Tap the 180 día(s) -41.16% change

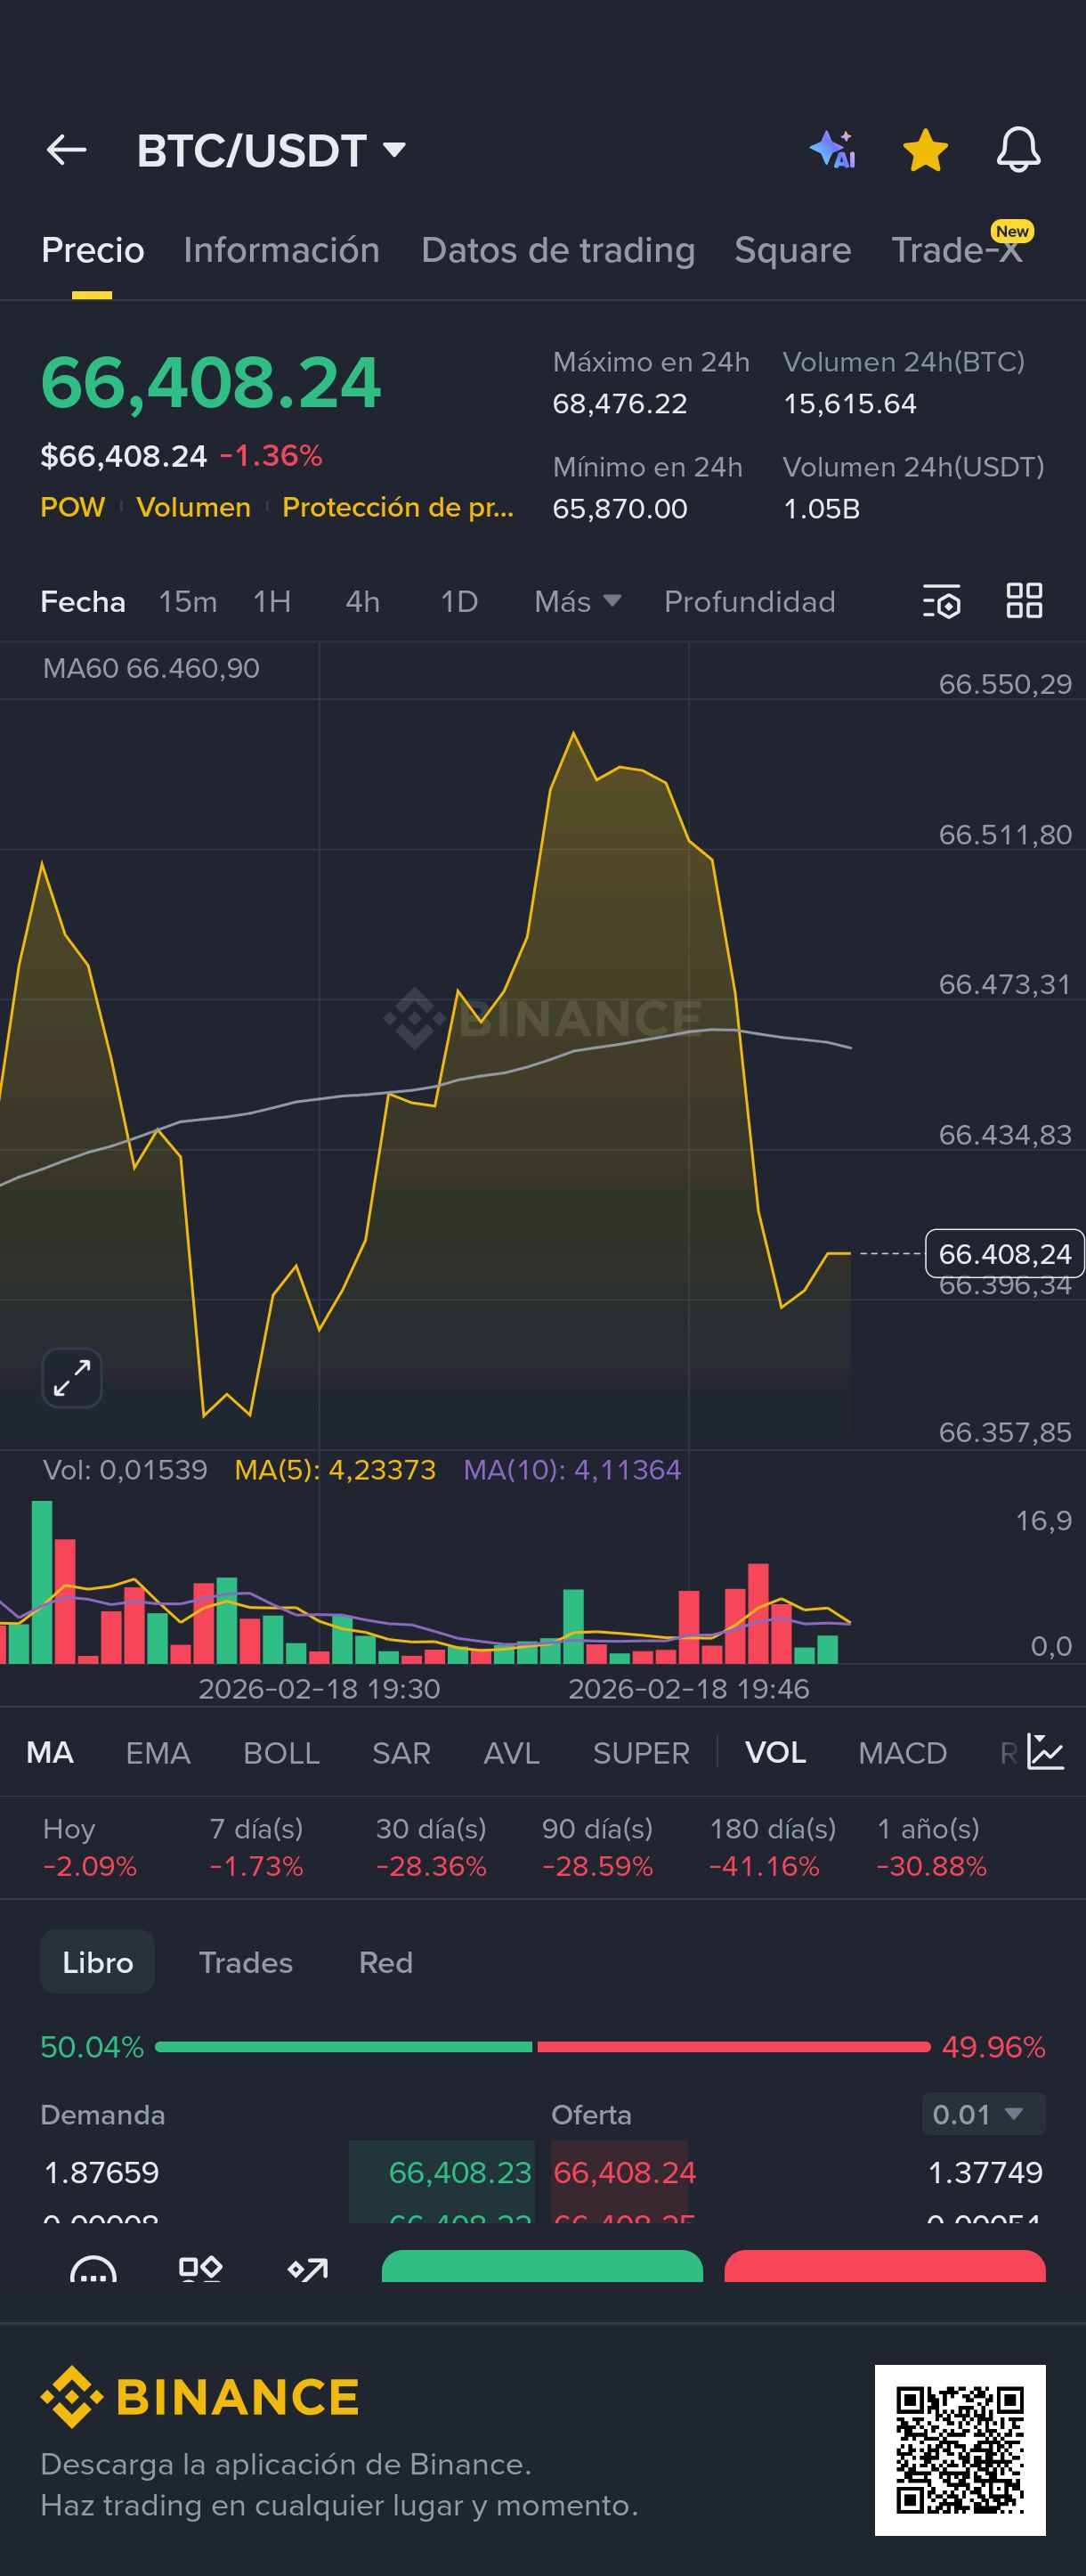click(773, 1847)
